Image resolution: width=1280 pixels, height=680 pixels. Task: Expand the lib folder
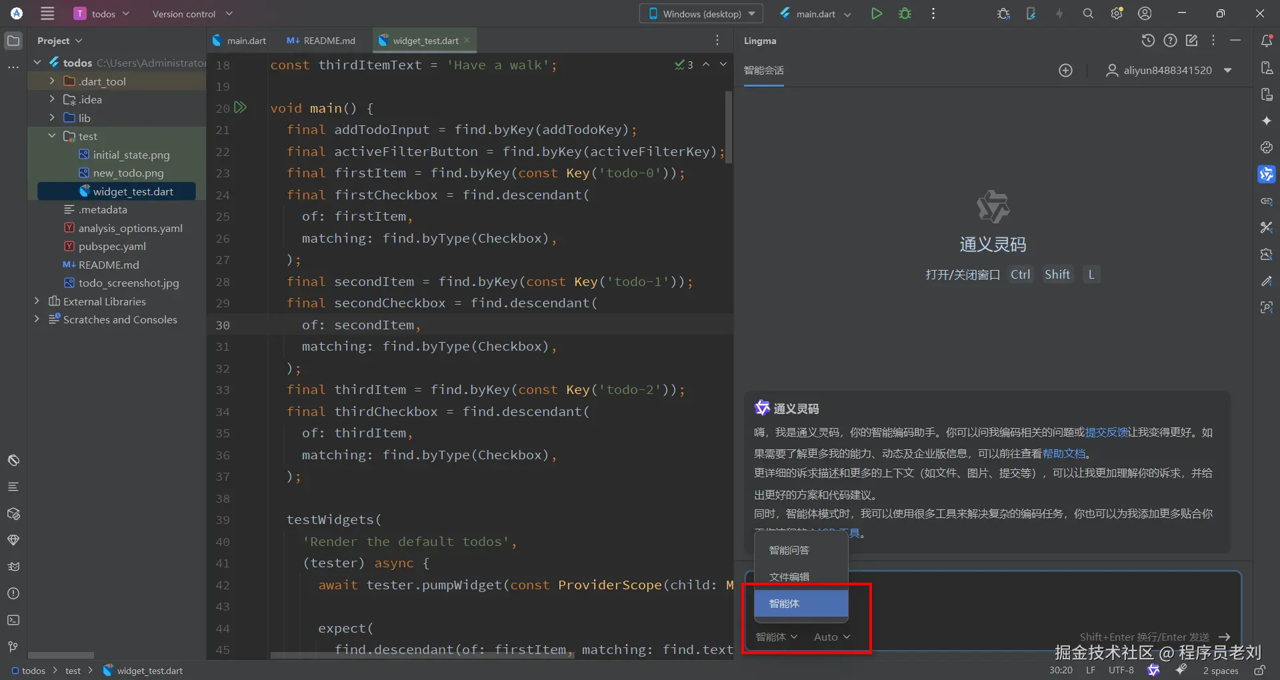(52, 118)
